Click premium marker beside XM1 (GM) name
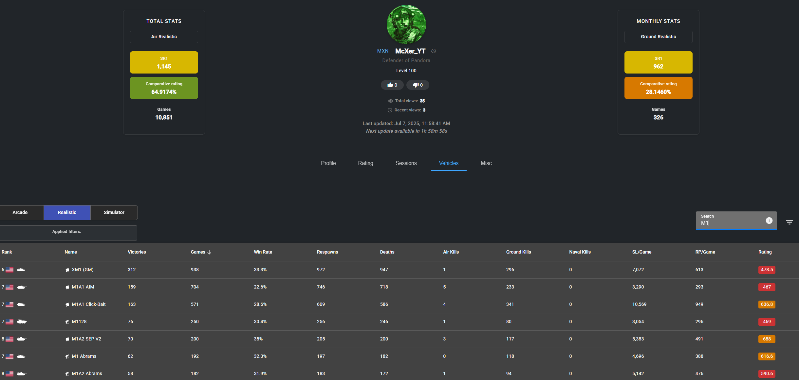 (x=67, y=270)
